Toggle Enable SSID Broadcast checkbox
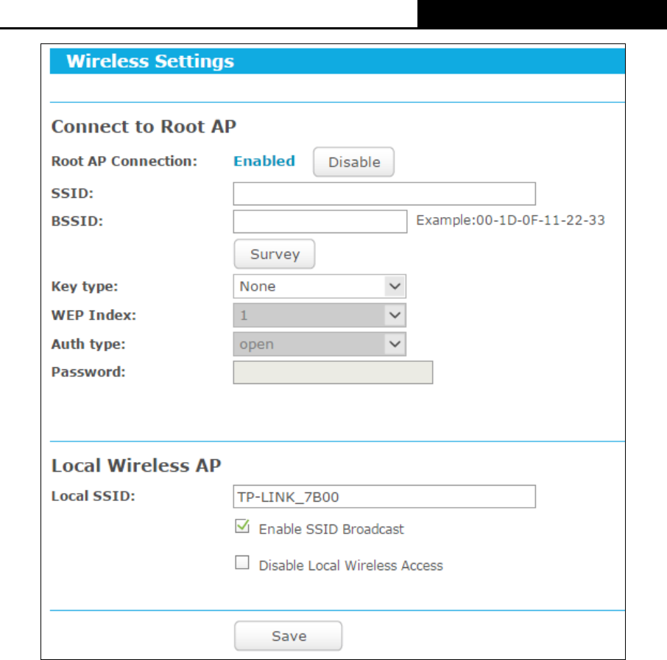The height and width of the screenshot is (660, 667). coord(242,526)
